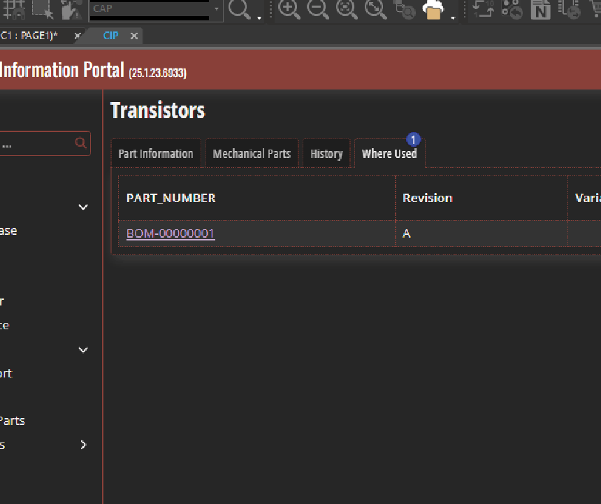Open the dropdown arrow beside the folder icon

(453, 17)
